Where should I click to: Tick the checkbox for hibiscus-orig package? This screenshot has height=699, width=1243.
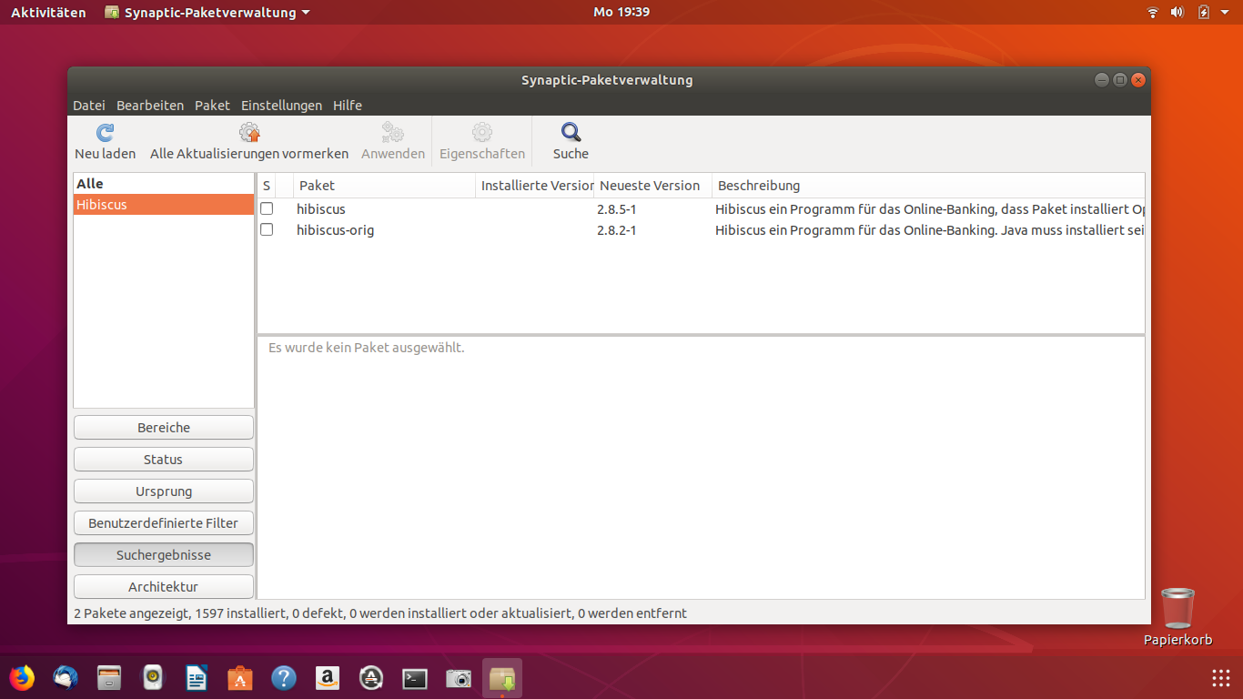click(267, 229)
